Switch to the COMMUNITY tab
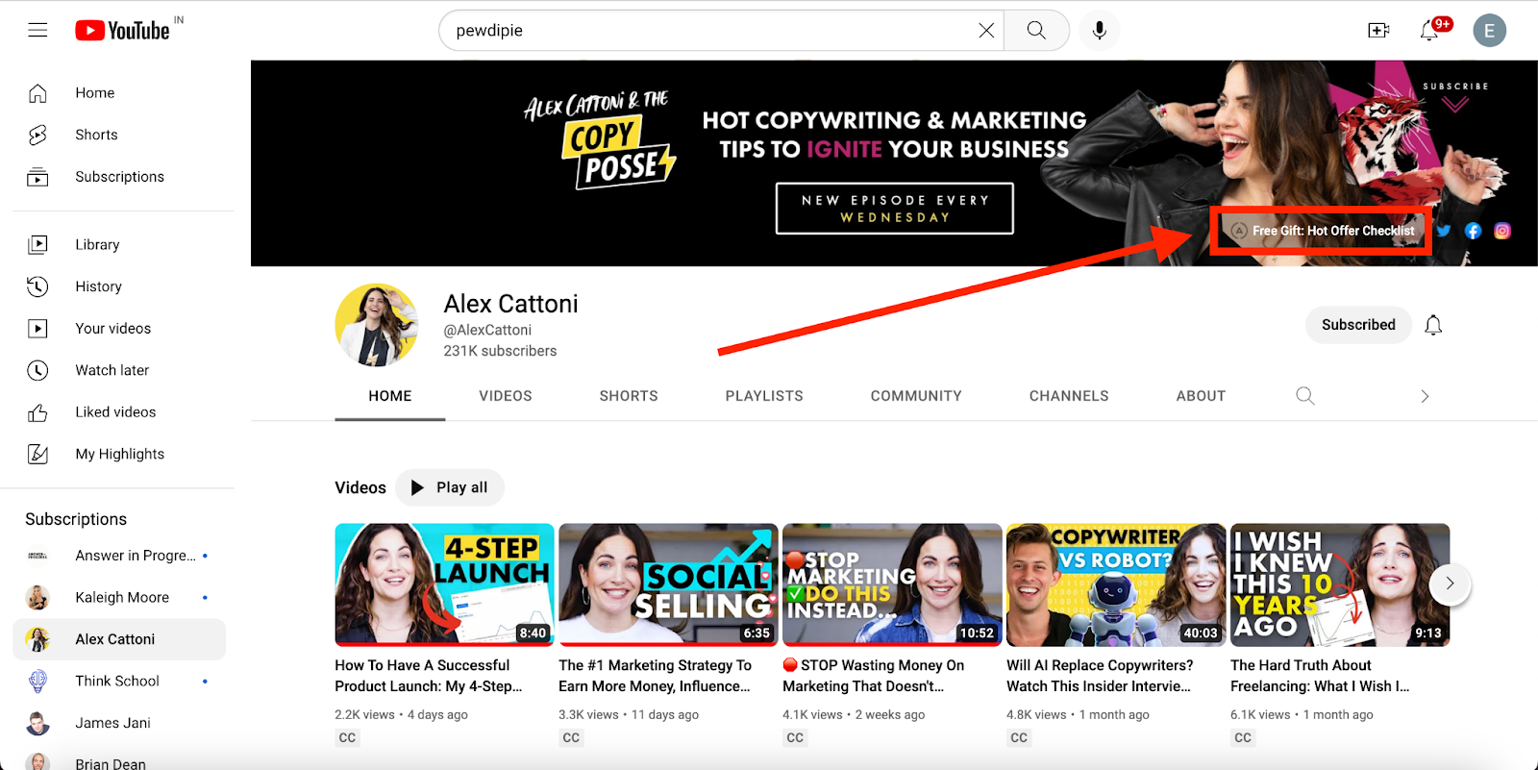Viewport: 1538px width, 770px height. pyautogui.click(x=916, y=396)
